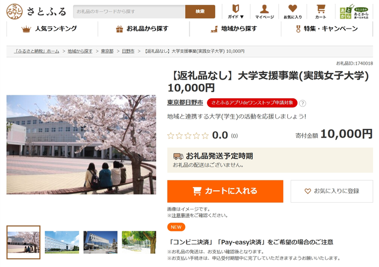Screen dimensions: 379x267
Task: Click the delivery truck icon
Action: tap(179, 156)
